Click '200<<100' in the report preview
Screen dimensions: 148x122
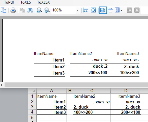click(x=98, y=73)
